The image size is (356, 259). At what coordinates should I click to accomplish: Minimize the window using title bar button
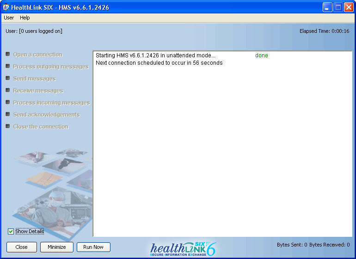[x=327, y=7]
